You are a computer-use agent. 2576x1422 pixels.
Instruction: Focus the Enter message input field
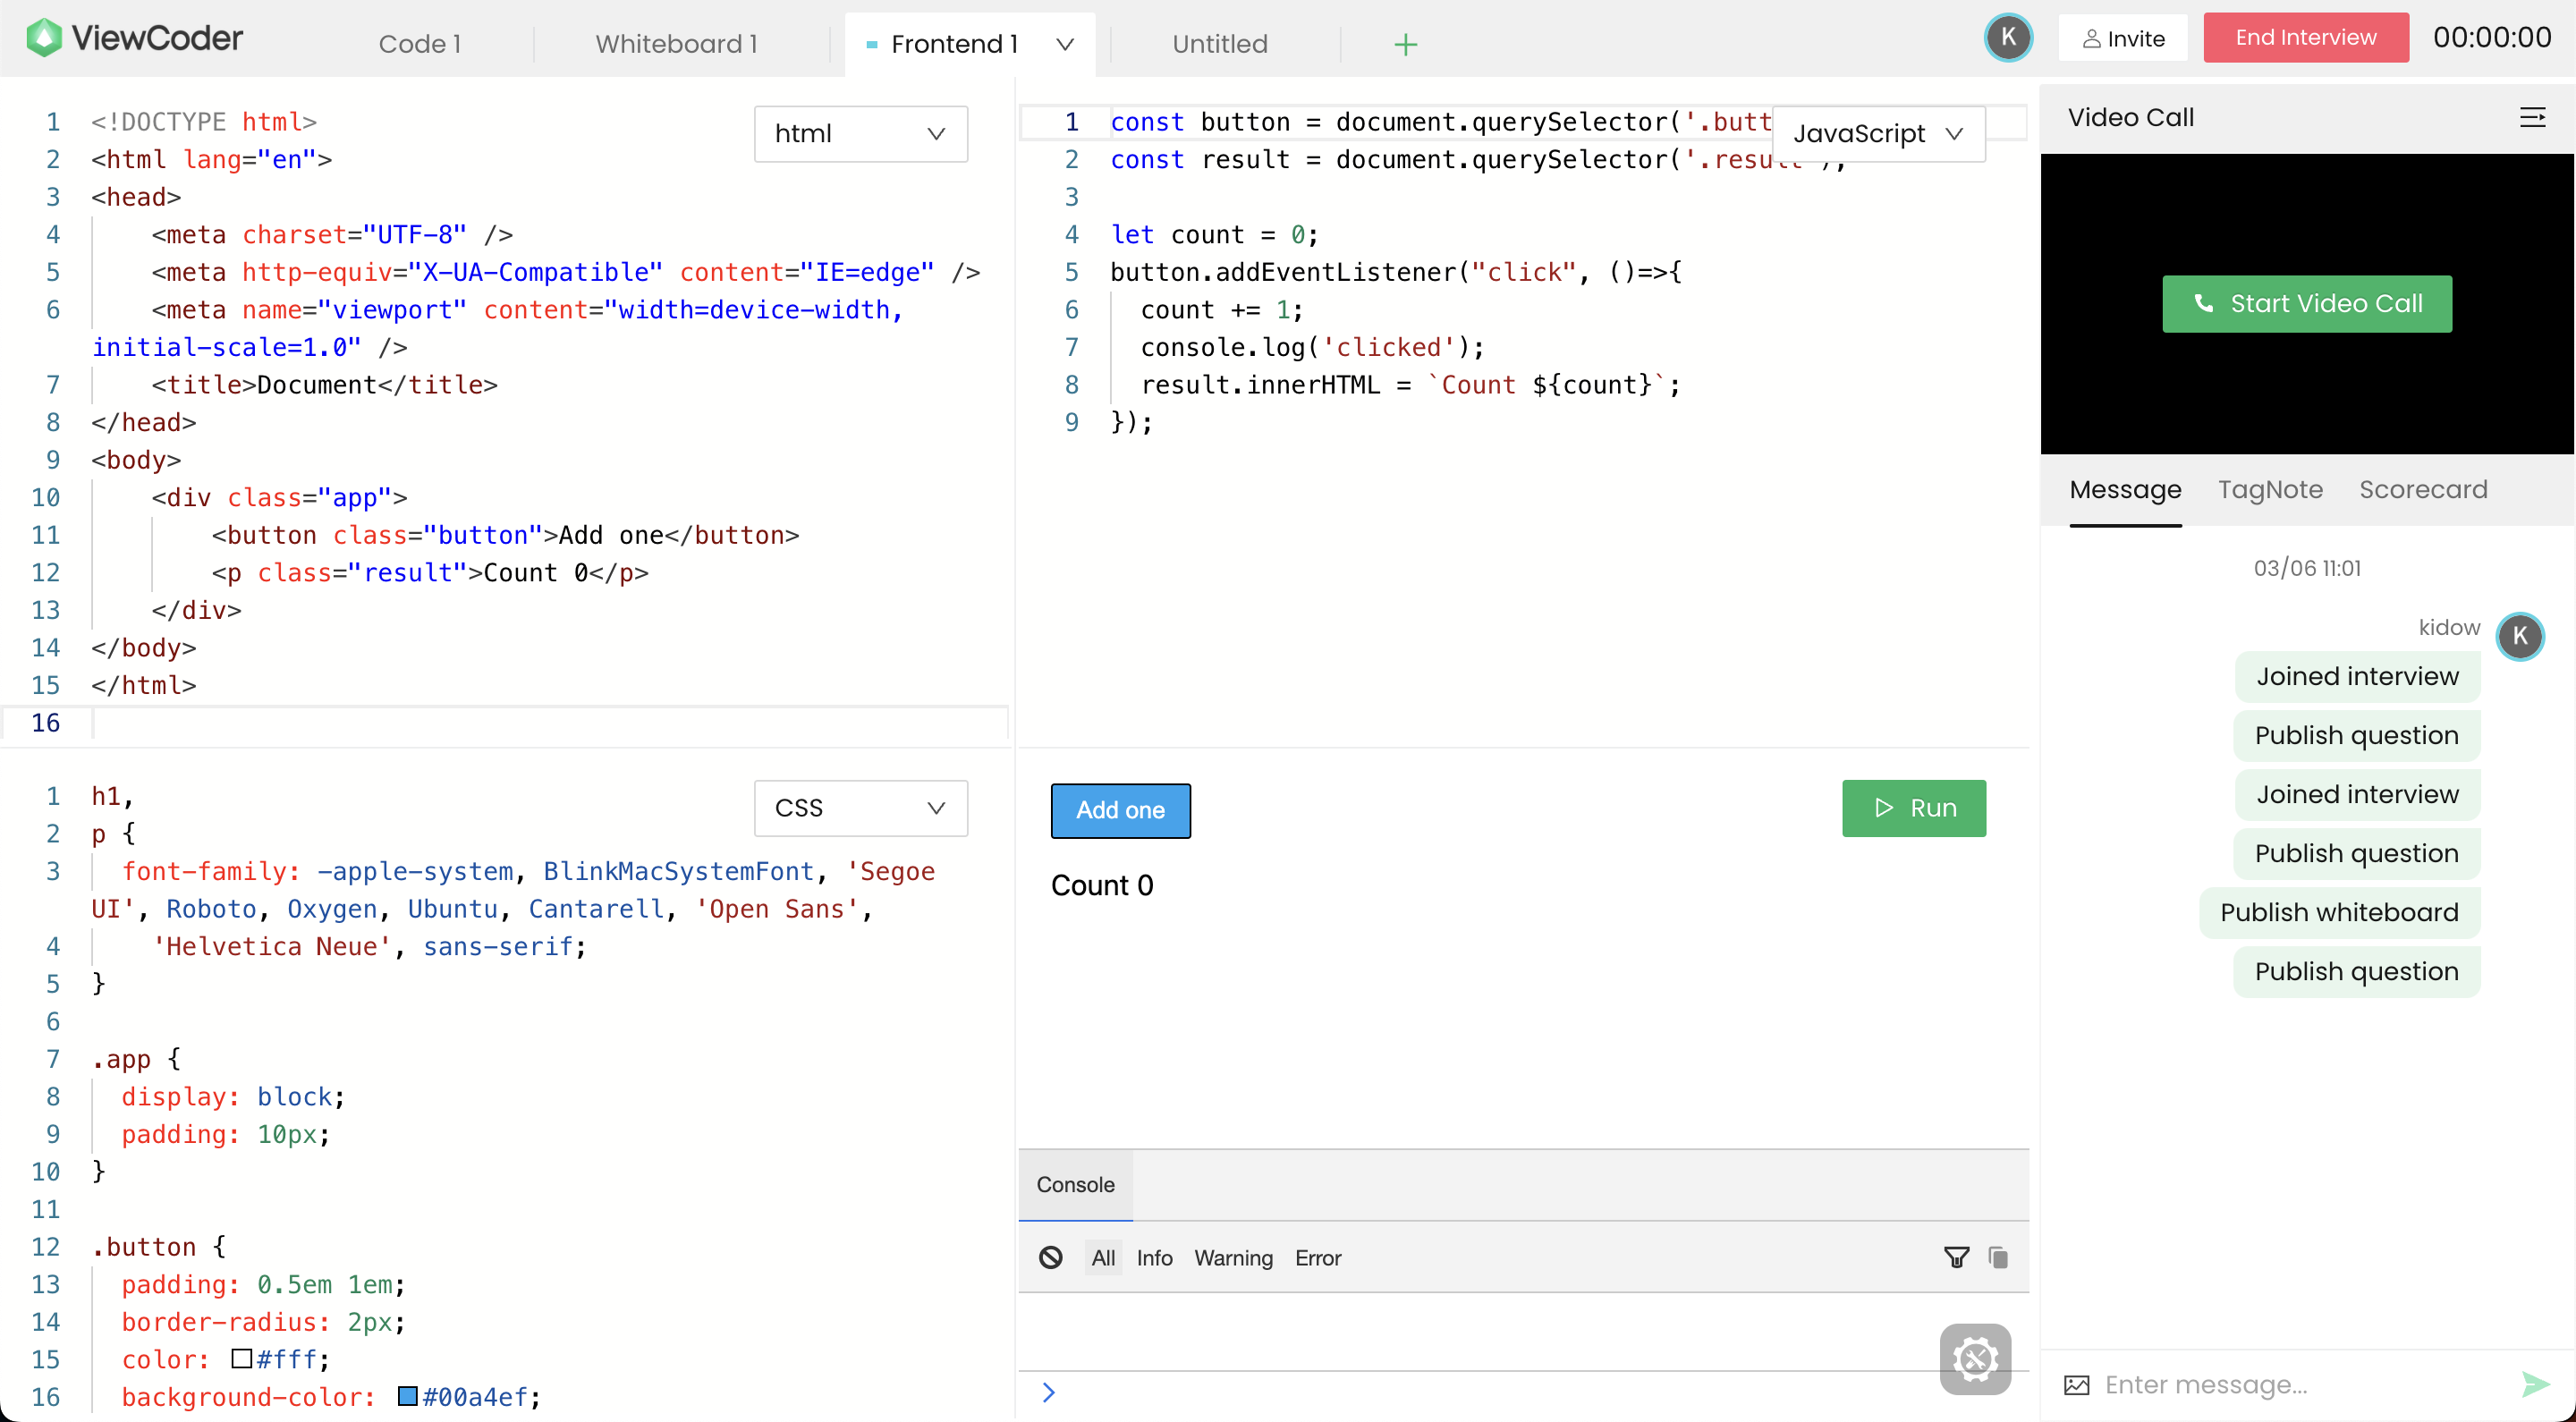coord(2300,1385)
